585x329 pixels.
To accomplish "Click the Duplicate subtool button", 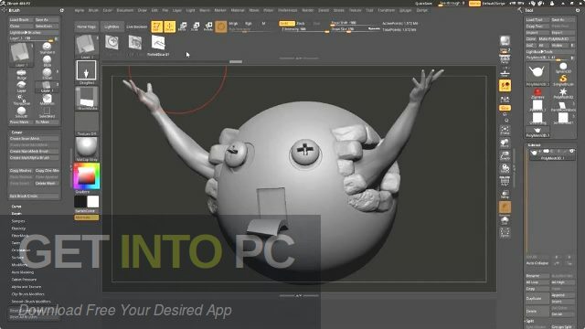I will (537, 299).
